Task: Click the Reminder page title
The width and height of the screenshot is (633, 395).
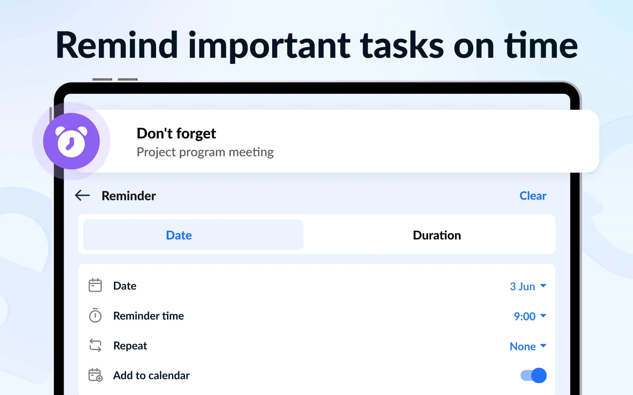Action: pos(129,196)
